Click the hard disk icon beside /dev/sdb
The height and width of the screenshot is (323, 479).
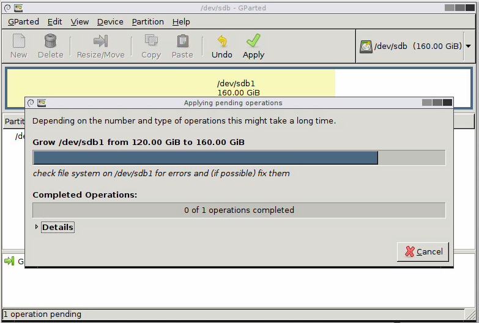(x=366, y=46)
